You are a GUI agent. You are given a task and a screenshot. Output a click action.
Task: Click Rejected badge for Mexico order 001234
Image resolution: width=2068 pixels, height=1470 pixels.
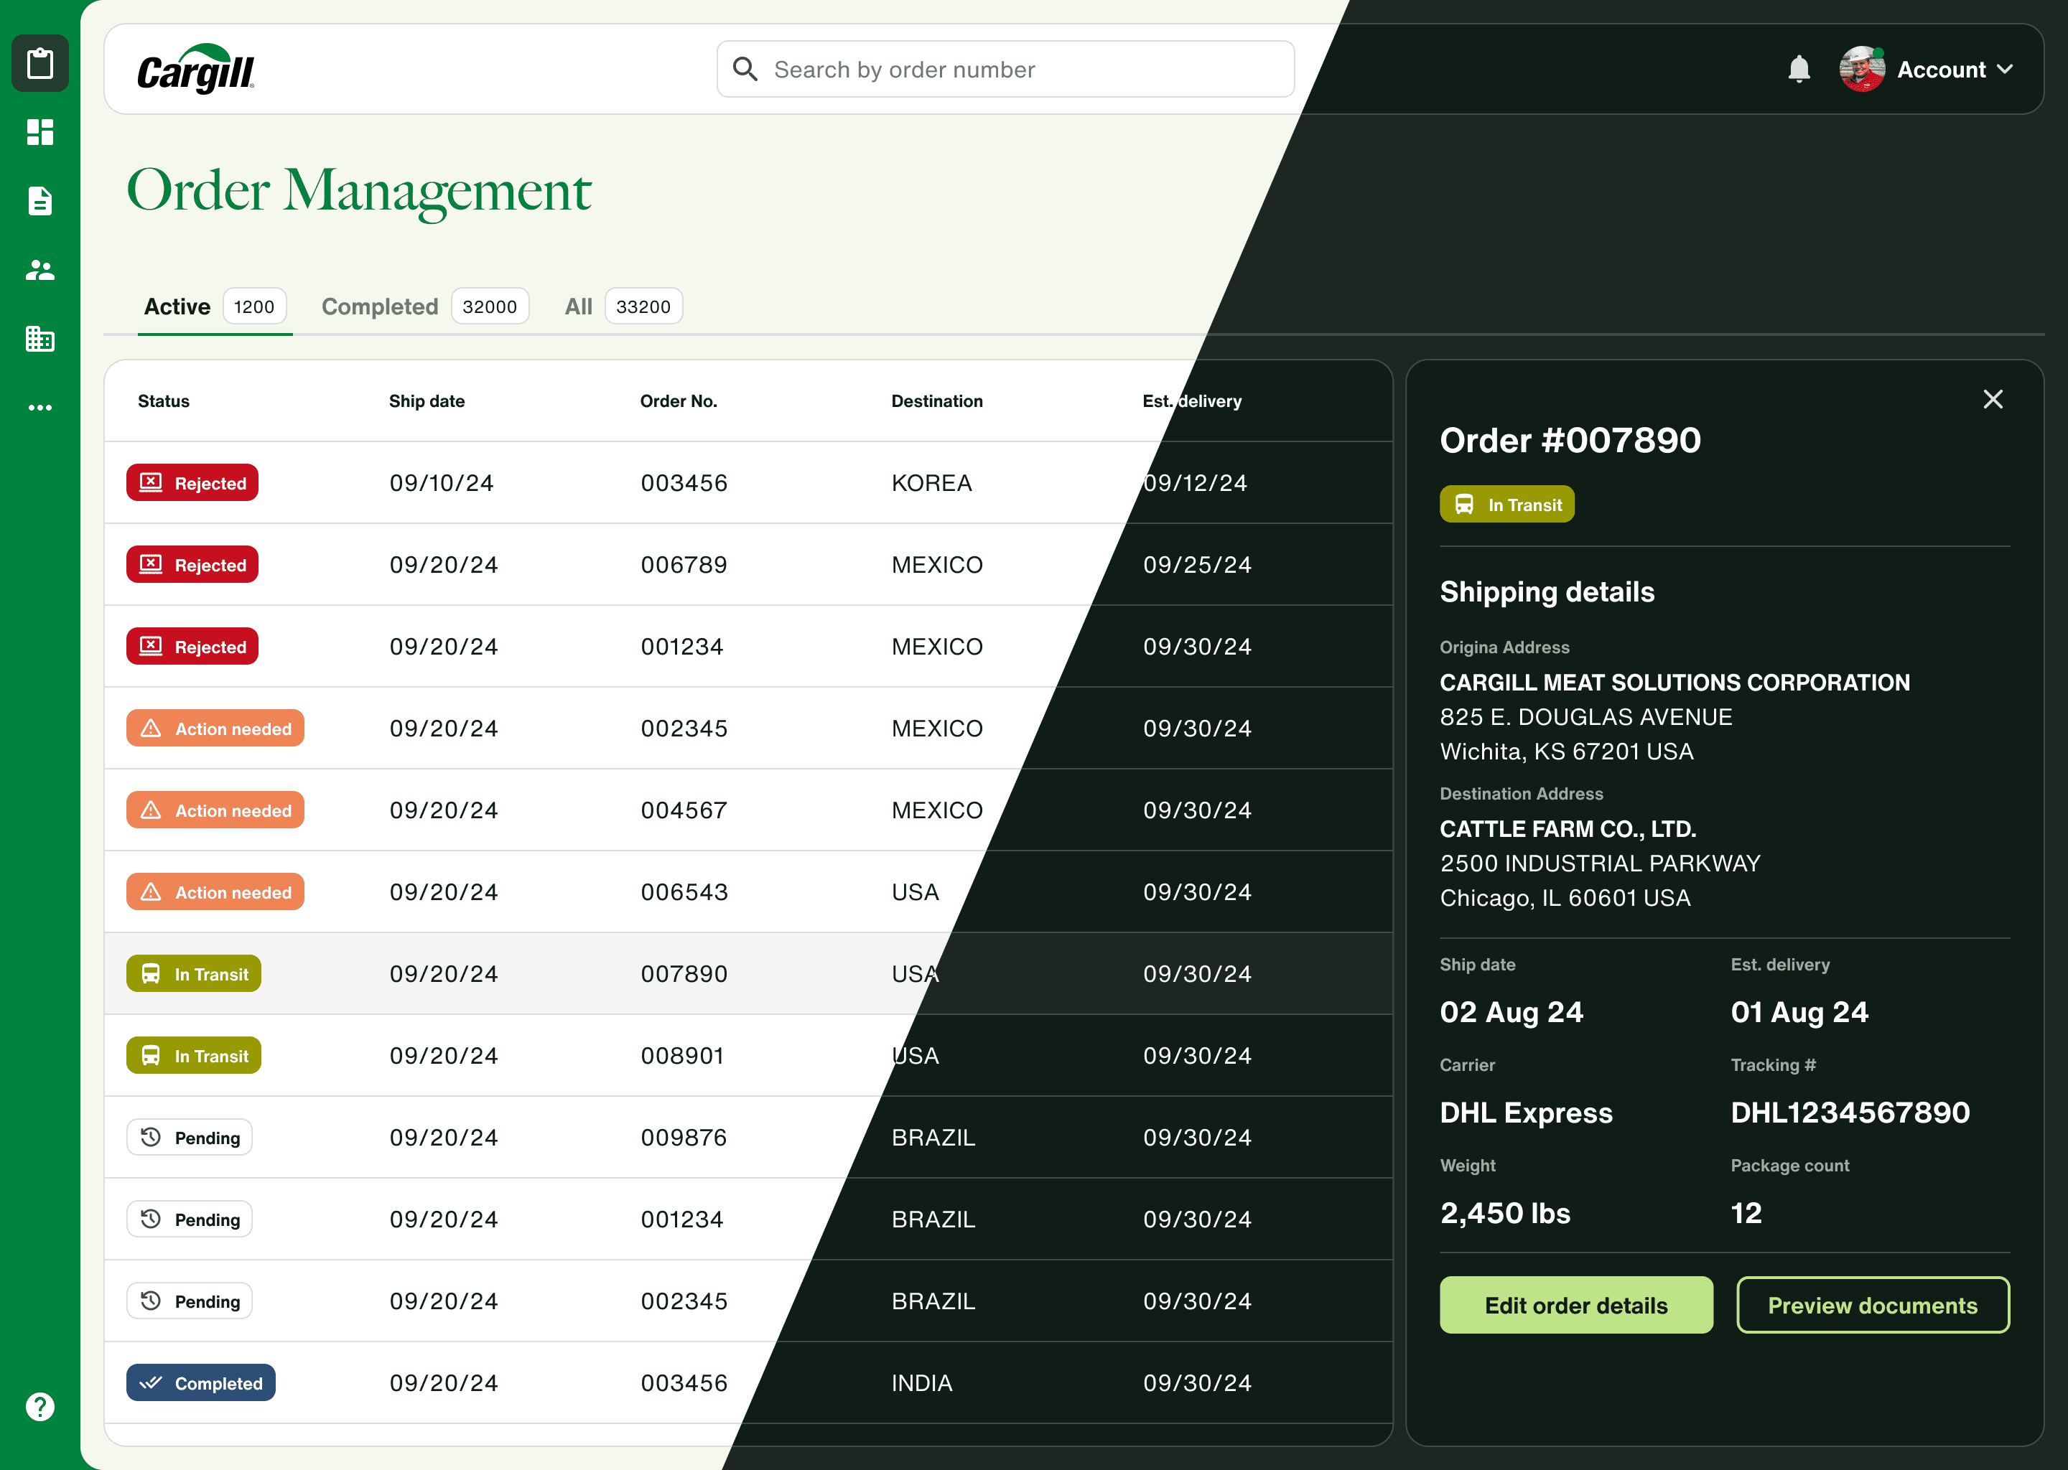click(x=192, y=646)
